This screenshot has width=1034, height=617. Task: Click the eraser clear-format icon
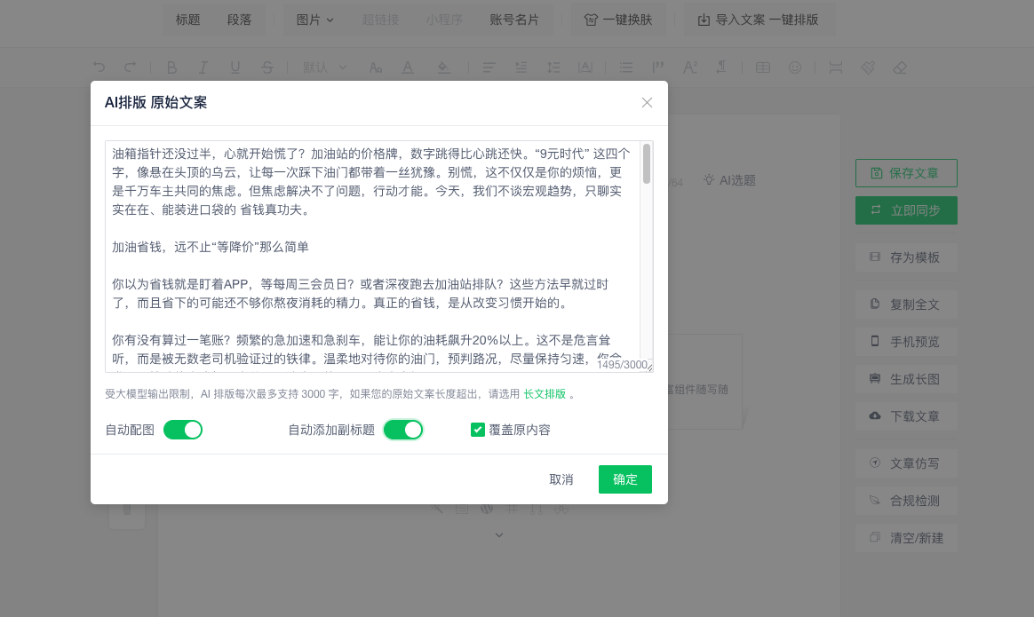tap(900, 67)
